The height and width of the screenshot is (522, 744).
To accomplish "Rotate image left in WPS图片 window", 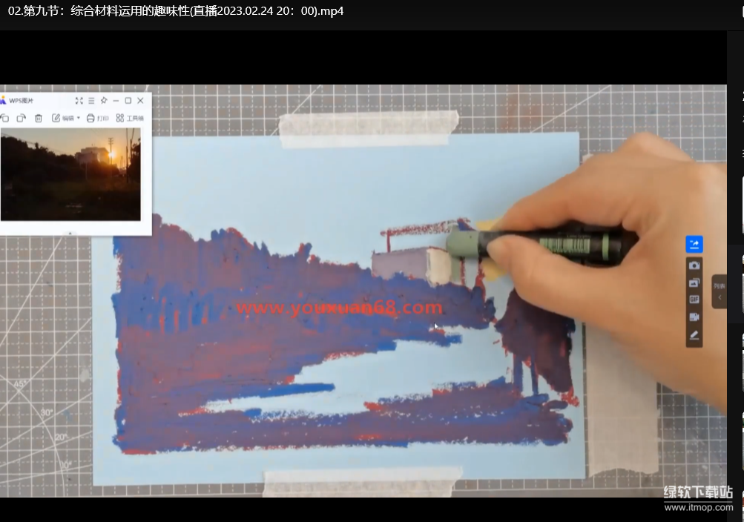I will [x=4, y=118].
